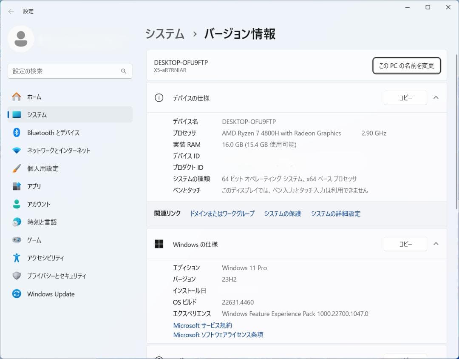Click the search magnifier icon
This screenshot has width=459, height=359.
(x=124, y=71)
